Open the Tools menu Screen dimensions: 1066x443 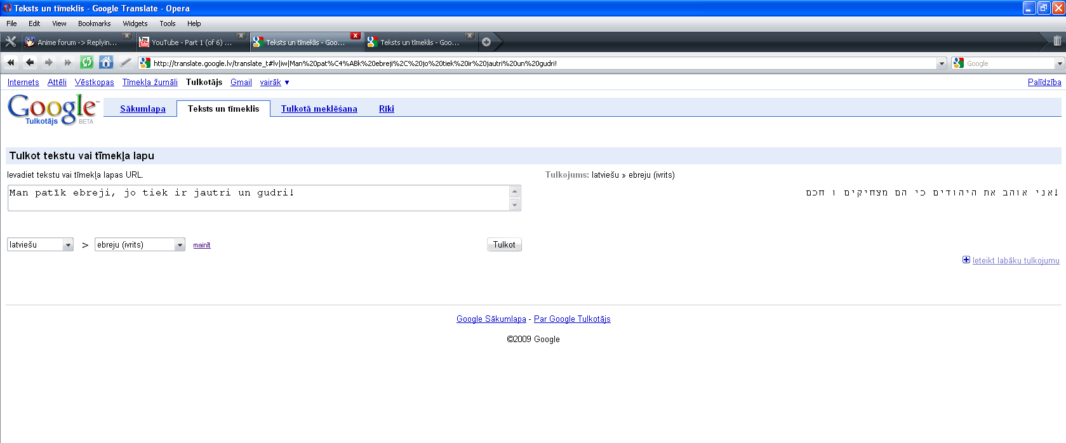(x=168, y=23)
